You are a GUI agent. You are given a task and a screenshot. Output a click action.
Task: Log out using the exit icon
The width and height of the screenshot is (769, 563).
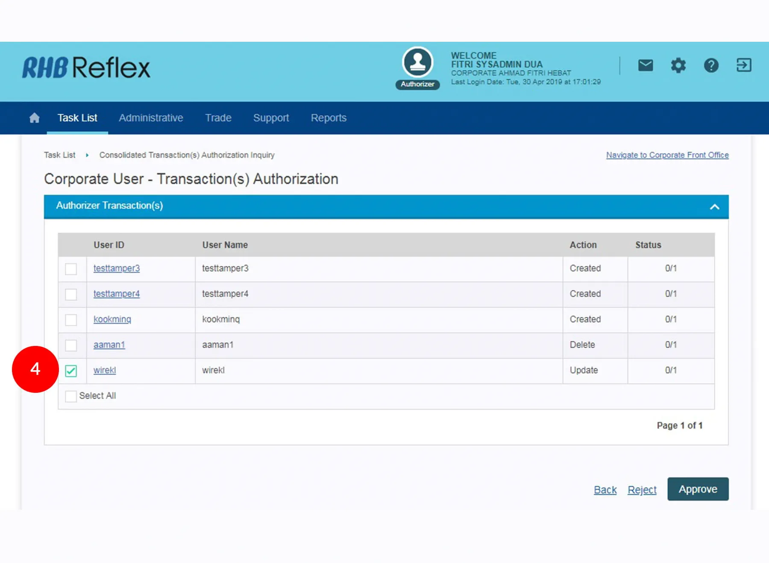(x=743, y=65)
